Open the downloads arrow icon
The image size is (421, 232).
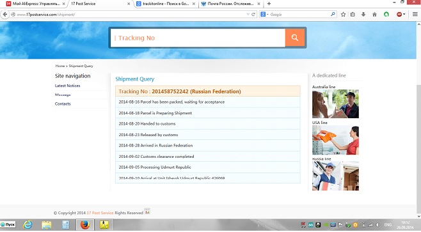pyautogui.click(x=363, y=15)
